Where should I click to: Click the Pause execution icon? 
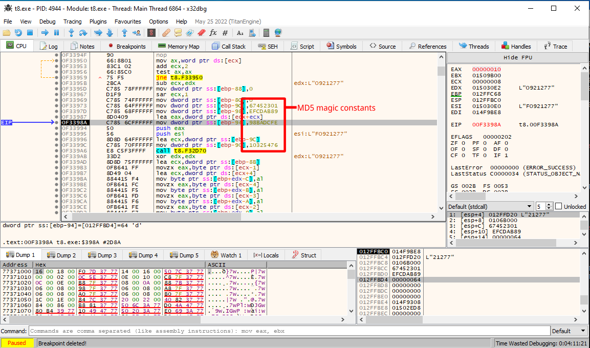[x=56, y=33]
